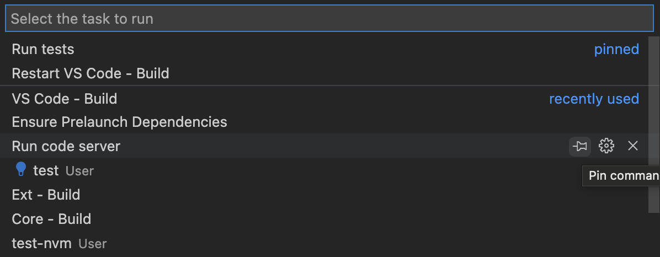The width and height of the screenshot is (660, 257).
Task: Remove Run code server from recently used
Action: click(633, 146)
